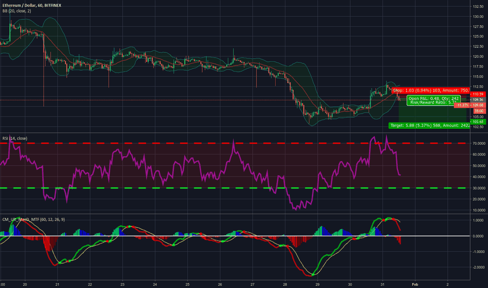
Task: Select the RSI (14, close) indicator legend
Action: pos(15,138)
